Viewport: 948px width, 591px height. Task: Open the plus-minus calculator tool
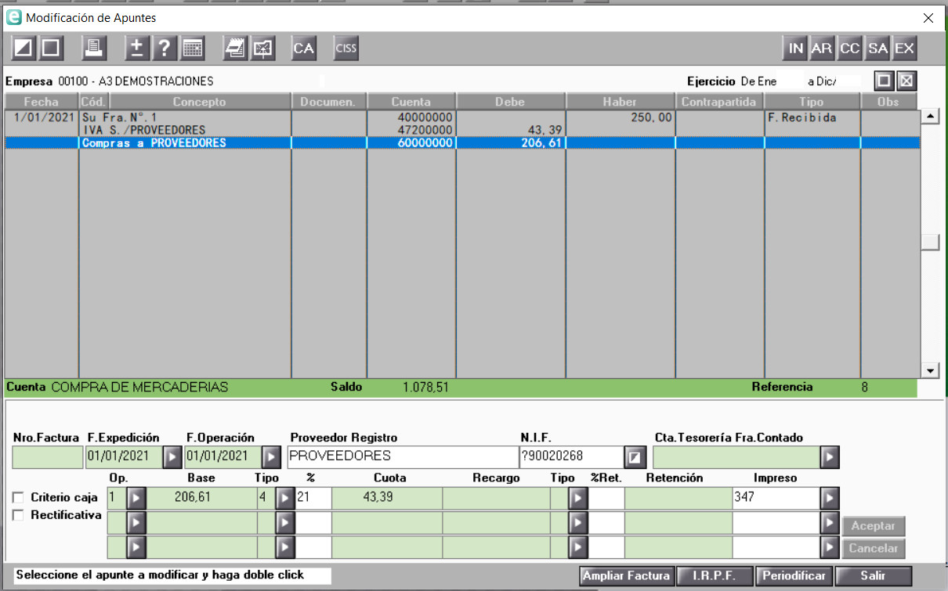click(x=137, y=48)
